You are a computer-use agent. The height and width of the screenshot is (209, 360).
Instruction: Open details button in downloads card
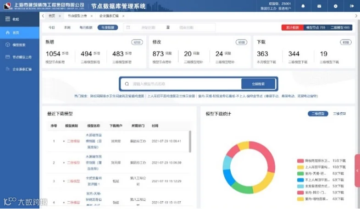[x=345, y=42]
